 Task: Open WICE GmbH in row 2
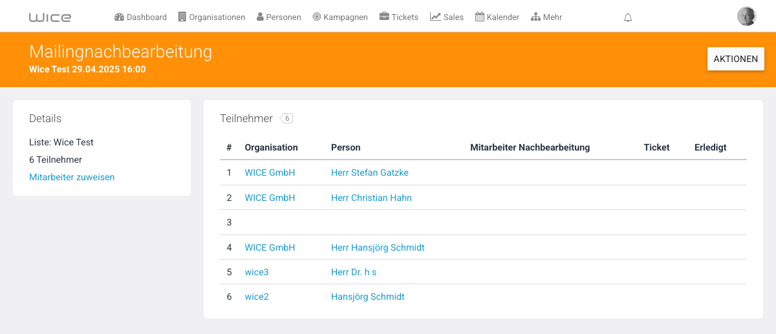(x=270, y=198)
